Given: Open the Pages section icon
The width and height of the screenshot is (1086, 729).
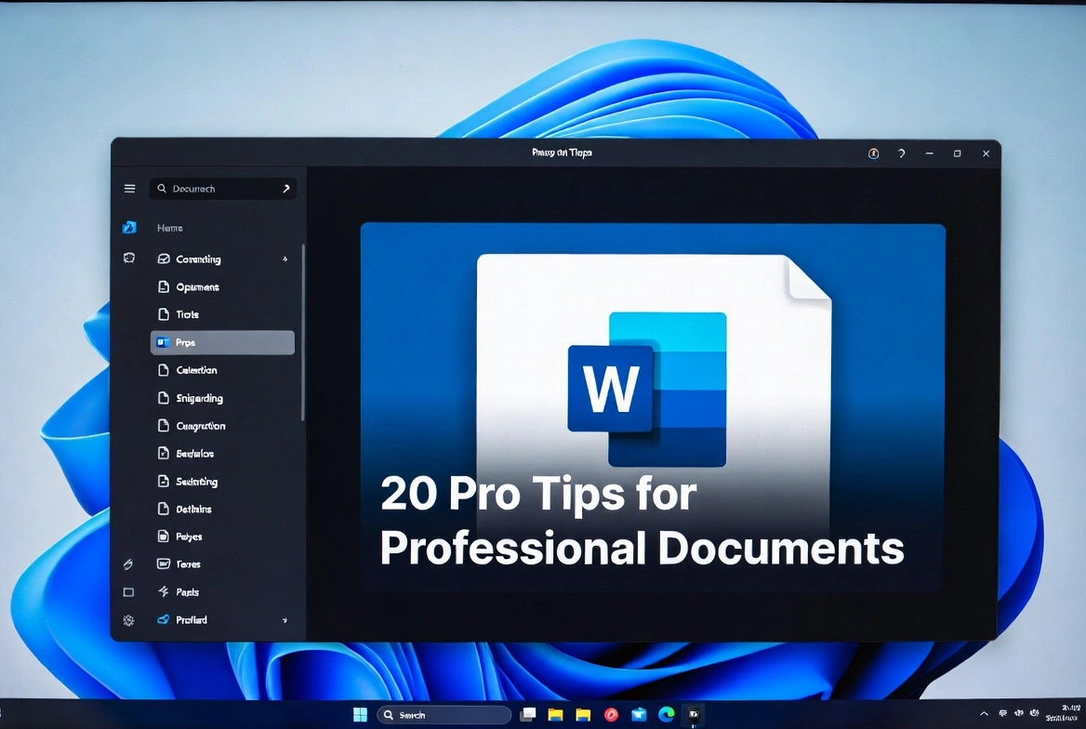Looking at the screenshot, I should click(x=163, y=537).
